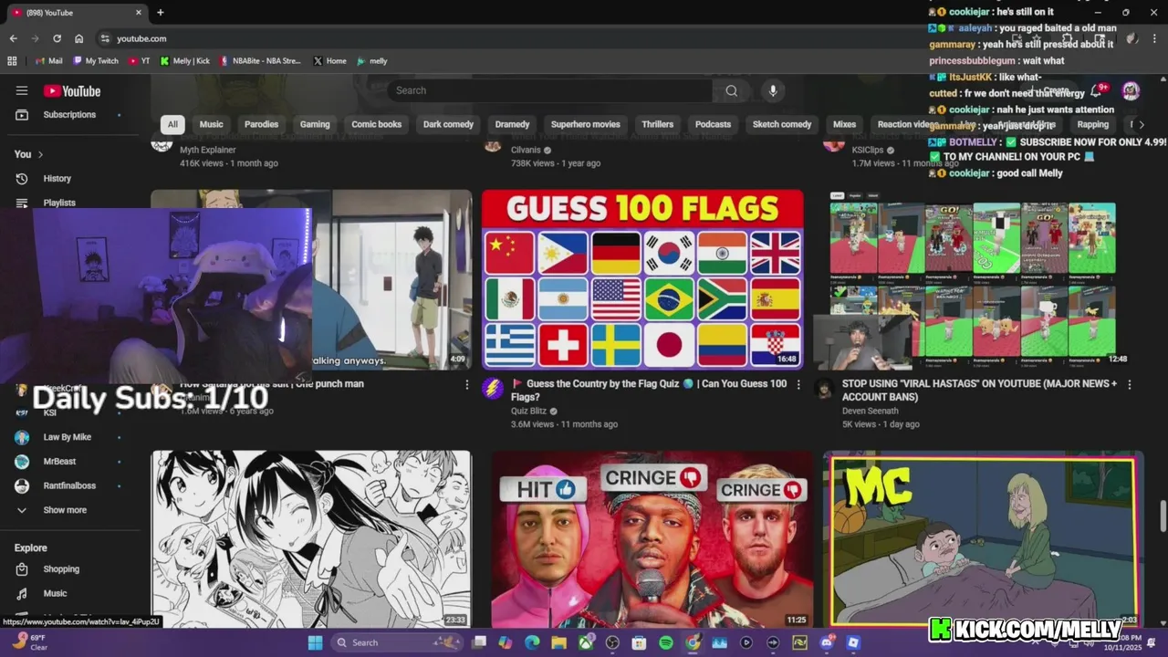
Task: Open the Mail bookmark
Action: coord(48,61)
